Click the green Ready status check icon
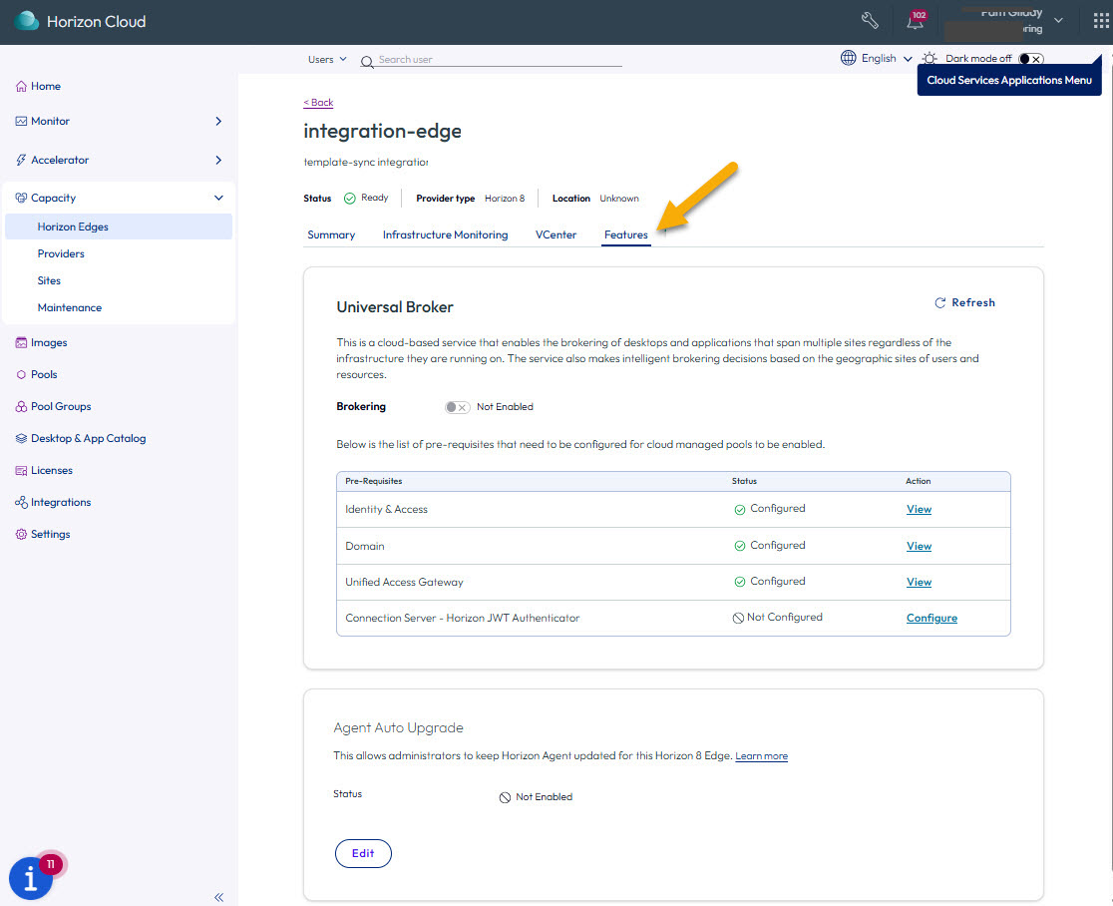This screenshot has height=906, width=1113. pyautogui.click(x=350, y=199)
